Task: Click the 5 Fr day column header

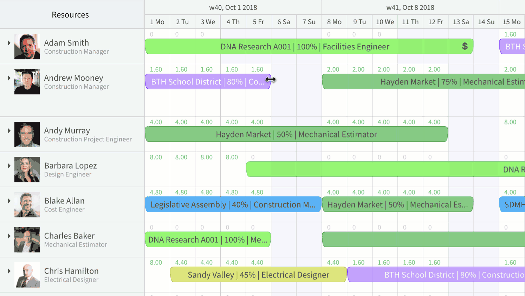Action: [258, 22]
